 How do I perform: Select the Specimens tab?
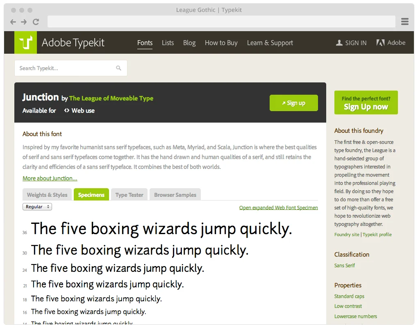coord(91,195)
